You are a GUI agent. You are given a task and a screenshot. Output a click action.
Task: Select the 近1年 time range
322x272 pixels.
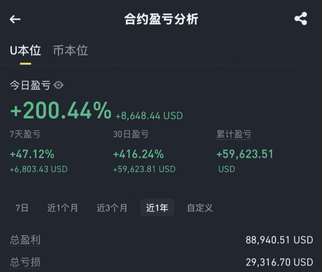pyautogui.click(x=157, y=208)
